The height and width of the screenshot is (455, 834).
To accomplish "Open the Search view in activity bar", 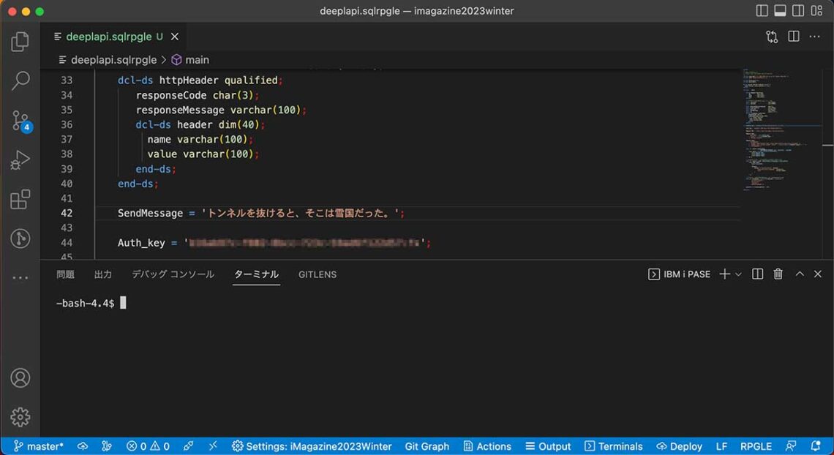I will click(x=20, y=80).
